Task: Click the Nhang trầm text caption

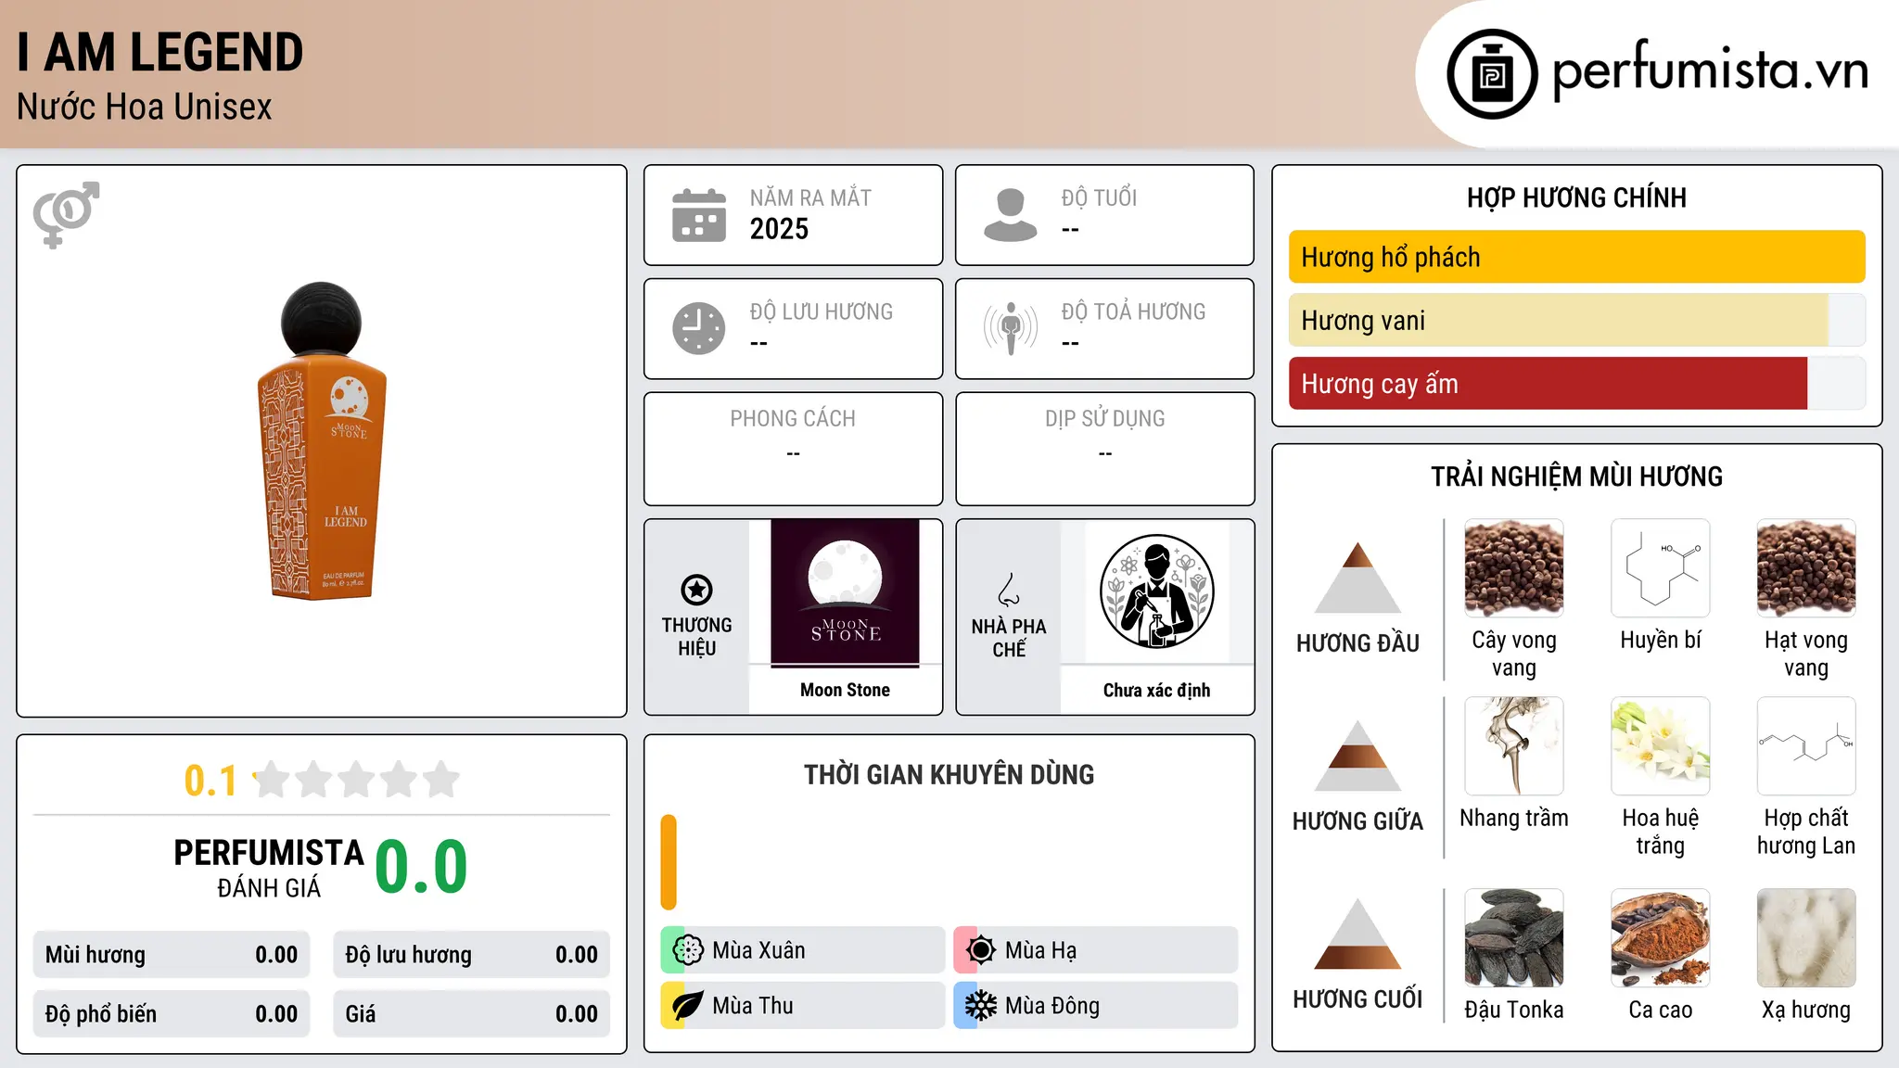Action: pyautogui.click(x=1514, y=818)
